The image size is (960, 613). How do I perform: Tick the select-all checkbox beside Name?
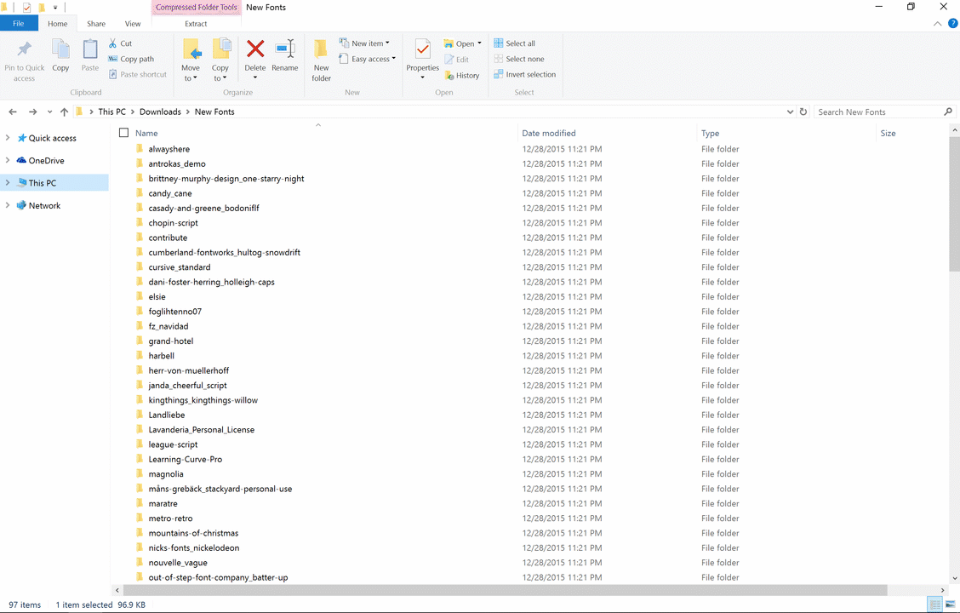(124, 133)
